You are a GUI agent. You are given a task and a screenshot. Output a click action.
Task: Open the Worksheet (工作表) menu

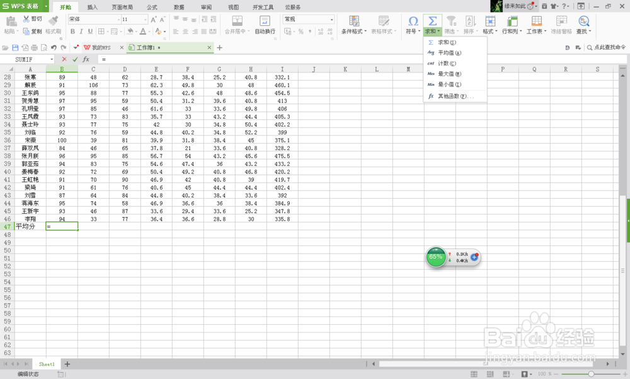click(x=536, y=25)
